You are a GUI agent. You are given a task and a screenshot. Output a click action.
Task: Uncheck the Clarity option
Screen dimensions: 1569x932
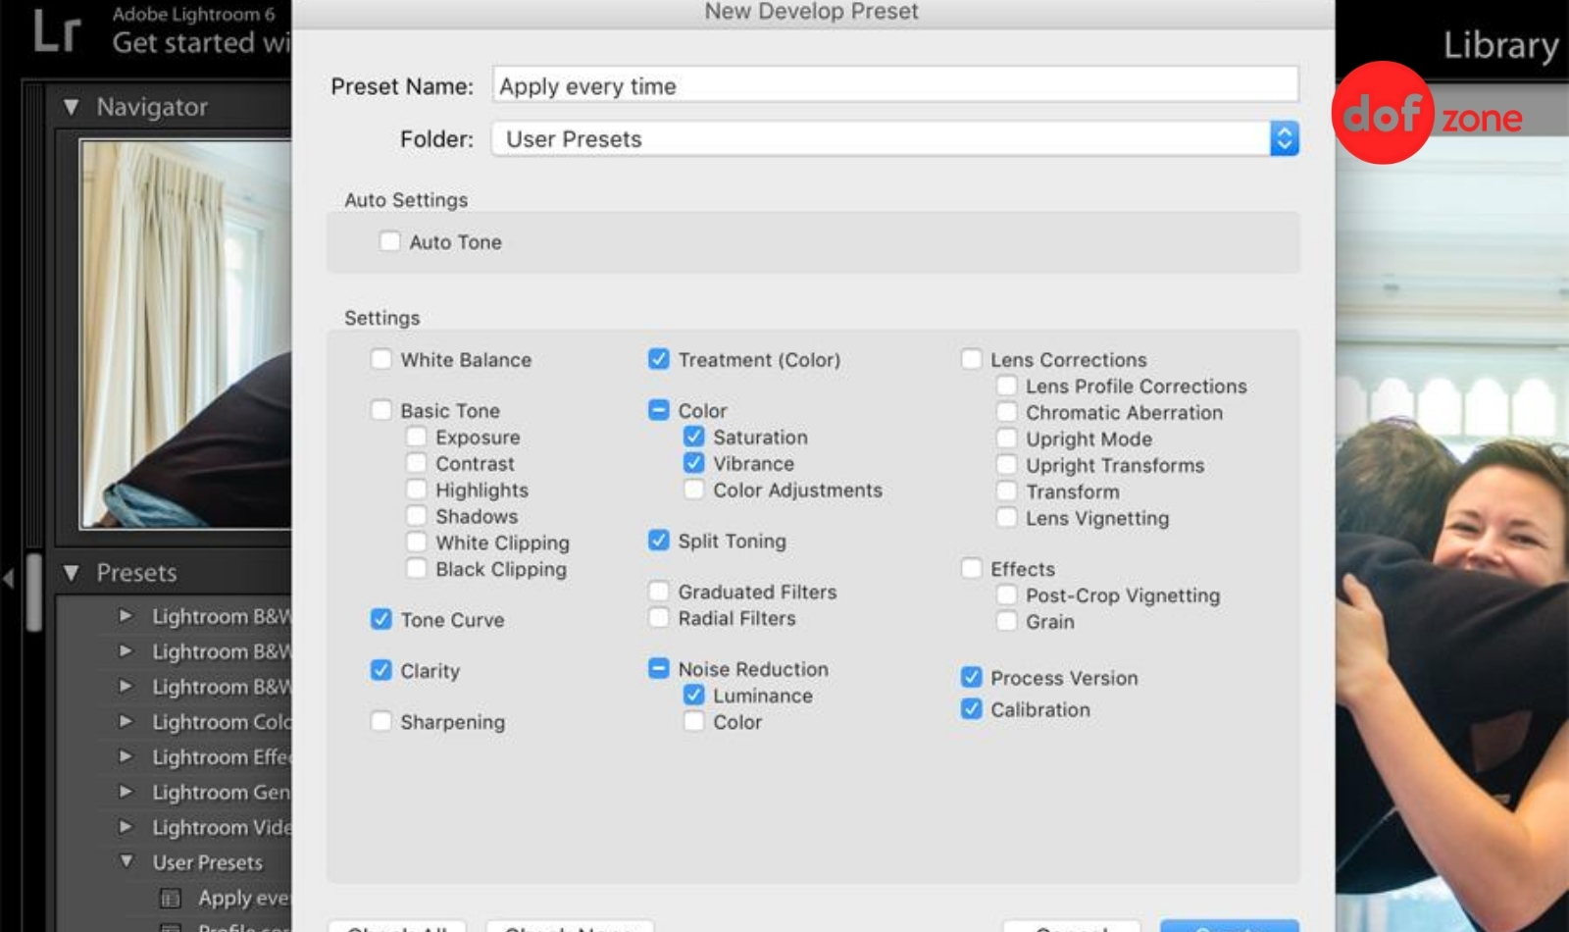tap(381, 670)
